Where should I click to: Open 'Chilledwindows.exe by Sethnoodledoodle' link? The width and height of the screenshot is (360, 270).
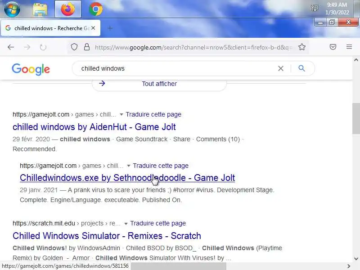127,178
